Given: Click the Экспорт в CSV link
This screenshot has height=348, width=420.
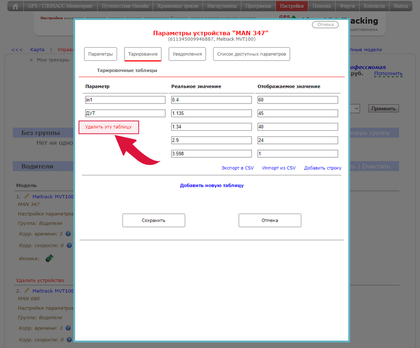Looking at the screenshot, I should 237,168.
